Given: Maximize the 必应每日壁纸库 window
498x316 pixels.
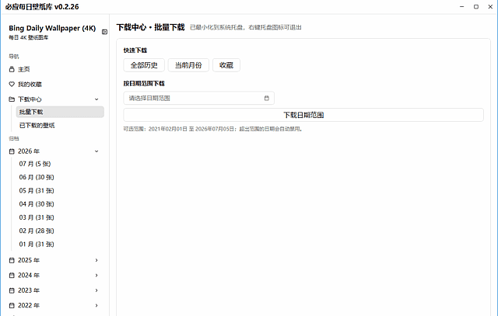Looking at the screenshot, I should (x=476, y=7).
